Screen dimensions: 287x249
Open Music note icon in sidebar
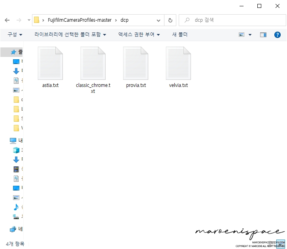coord(16,207)
